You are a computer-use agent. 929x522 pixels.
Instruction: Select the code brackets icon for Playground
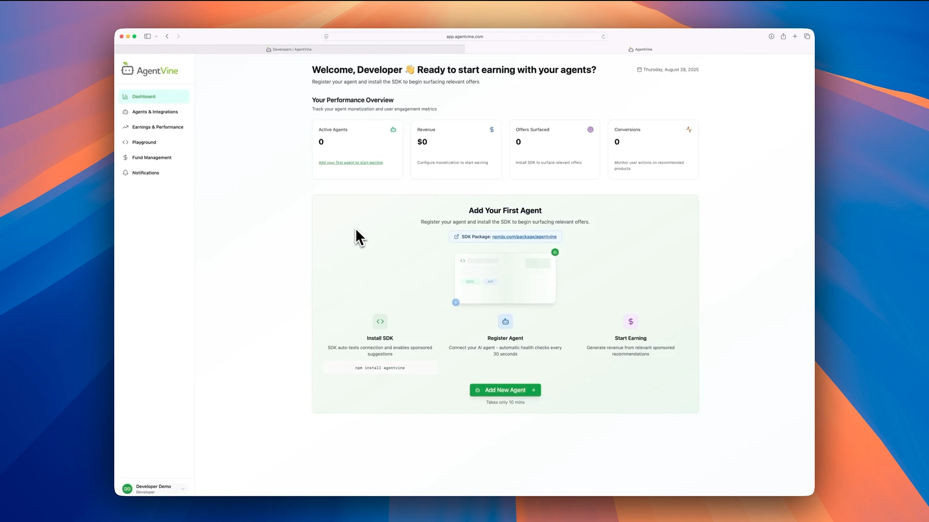pos(125,142)
